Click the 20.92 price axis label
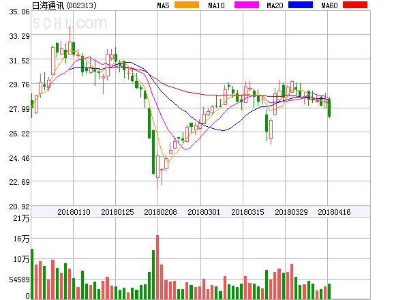Screen dimensions: 409x300 (x=20, y=207)
